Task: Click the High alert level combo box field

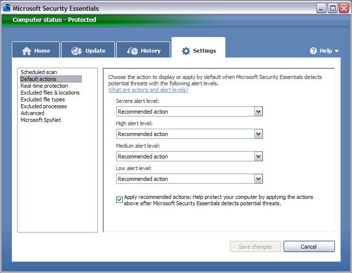Action: (x=190, y=134)
